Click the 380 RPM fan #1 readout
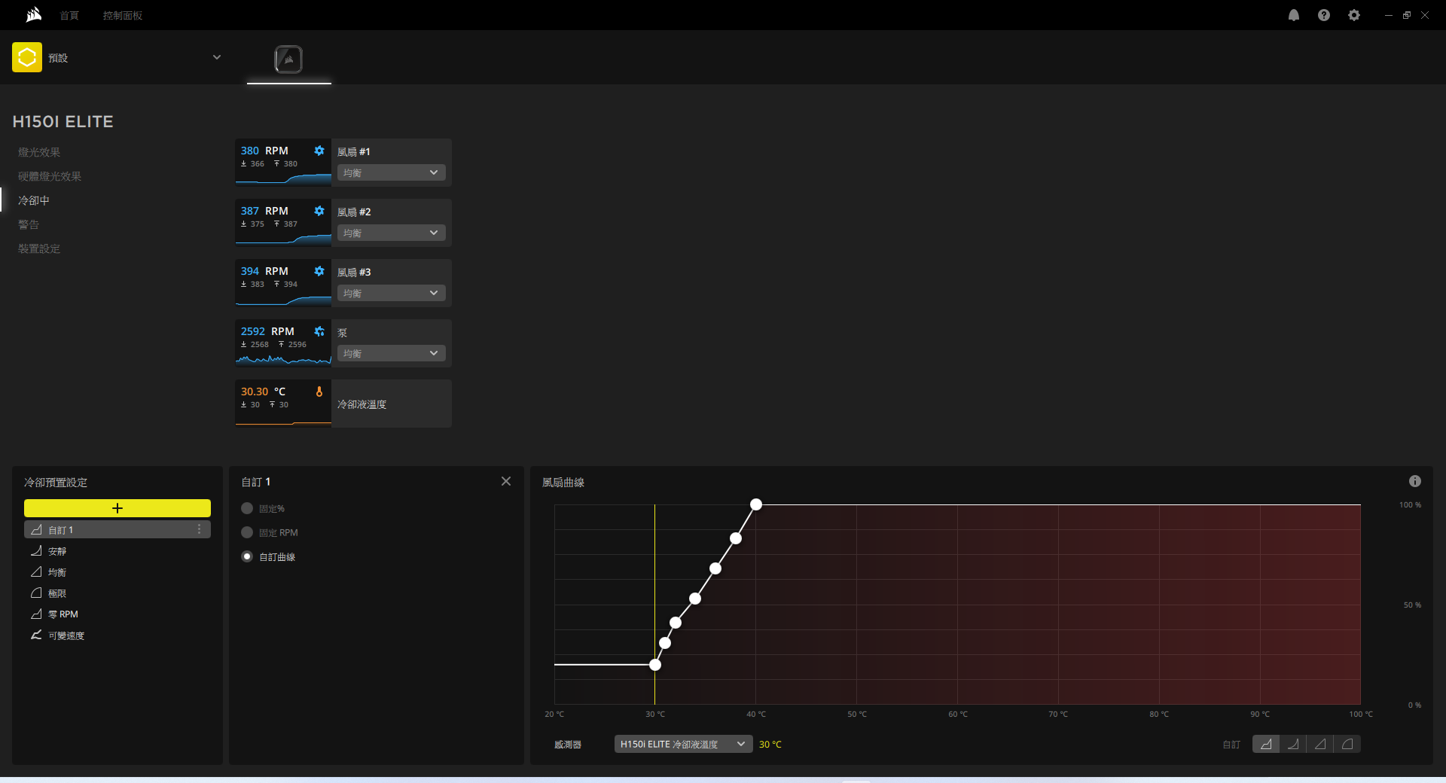 [264, 151]
